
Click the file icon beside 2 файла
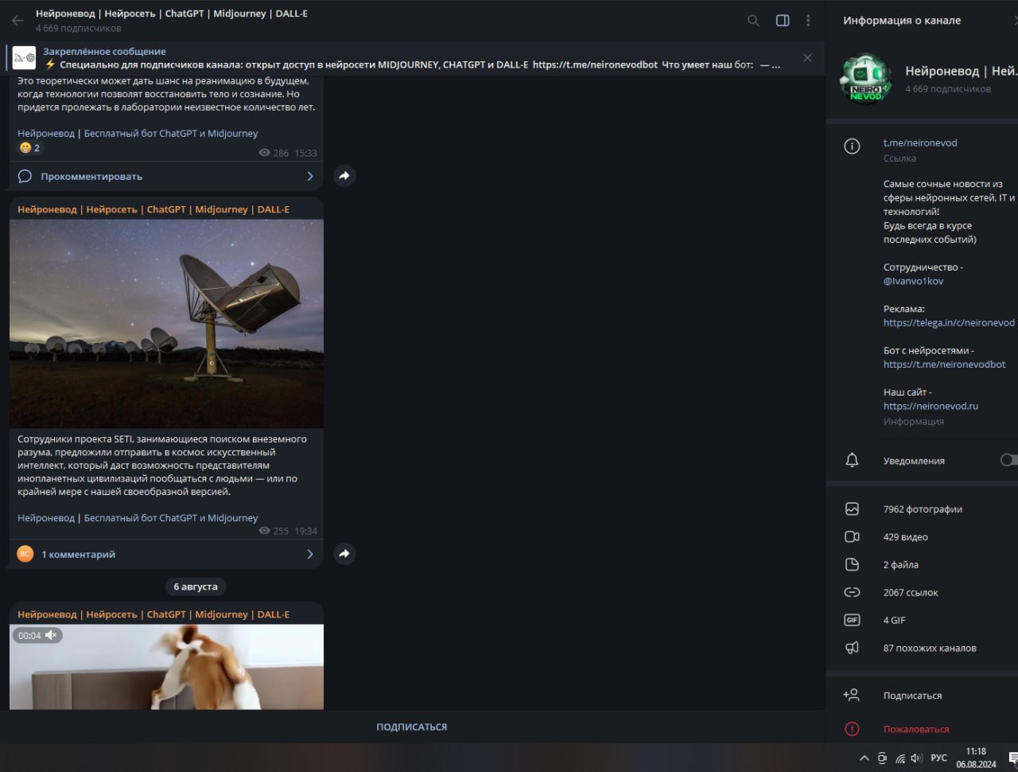pyautogui.click(x=852, y=565)
